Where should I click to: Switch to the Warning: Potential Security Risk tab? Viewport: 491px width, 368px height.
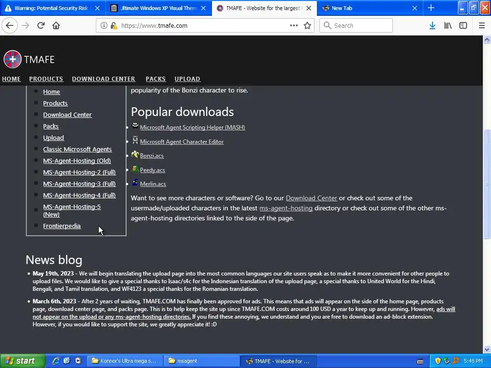(x=51, y=8)
